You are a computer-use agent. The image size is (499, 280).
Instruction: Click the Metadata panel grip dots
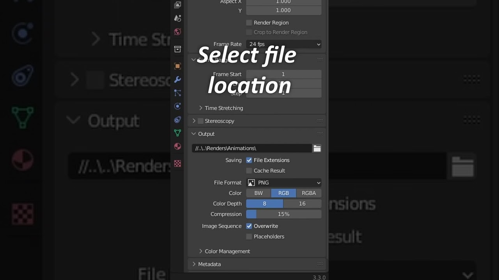320,264
